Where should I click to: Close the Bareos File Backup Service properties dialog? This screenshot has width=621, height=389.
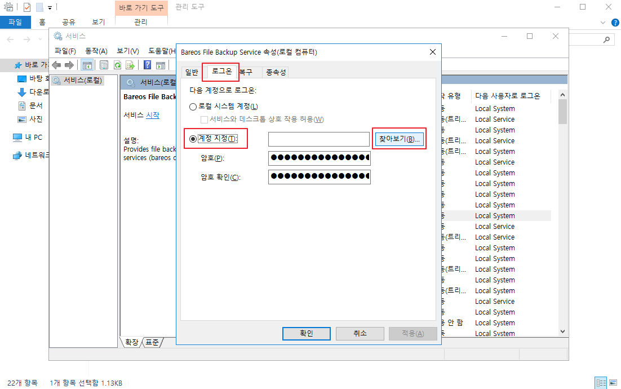click(x=432, y=52)
